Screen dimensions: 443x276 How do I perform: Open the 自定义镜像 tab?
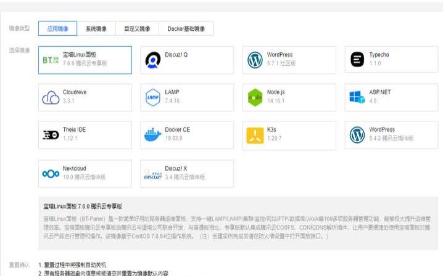point(137,28)
